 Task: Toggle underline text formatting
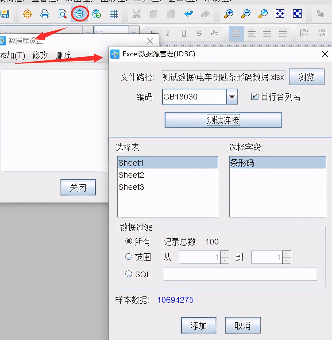pyautogui.click(x=184, y=33)
